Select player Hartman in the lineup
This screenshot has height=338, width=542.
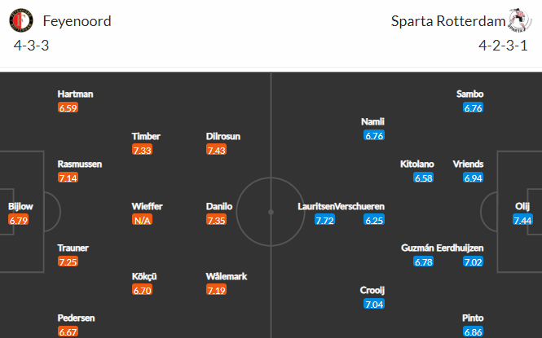(x=75, y=94)
